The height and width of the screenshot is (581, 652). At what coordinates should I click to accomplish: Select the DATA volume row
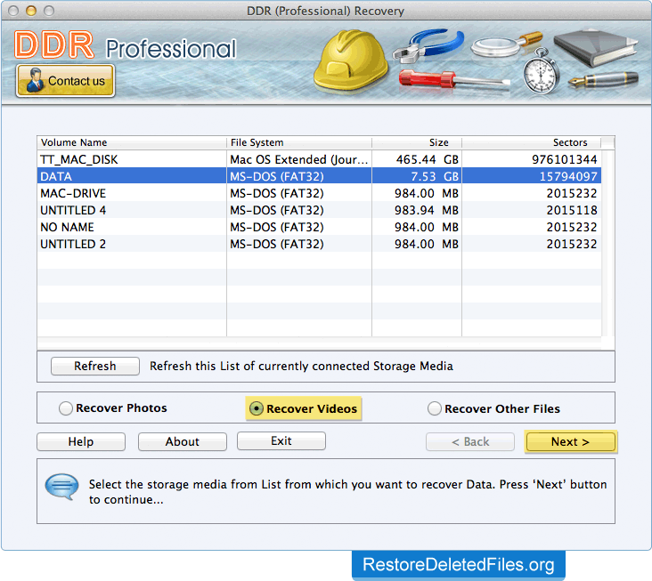point(319,176)
